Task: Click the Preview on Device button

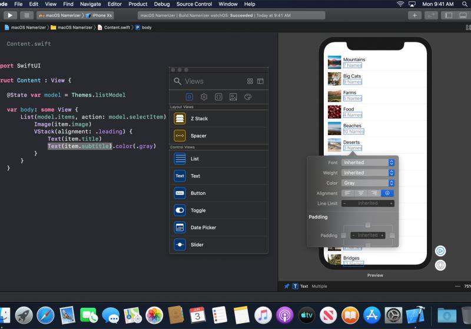Action: pos(440,265)
